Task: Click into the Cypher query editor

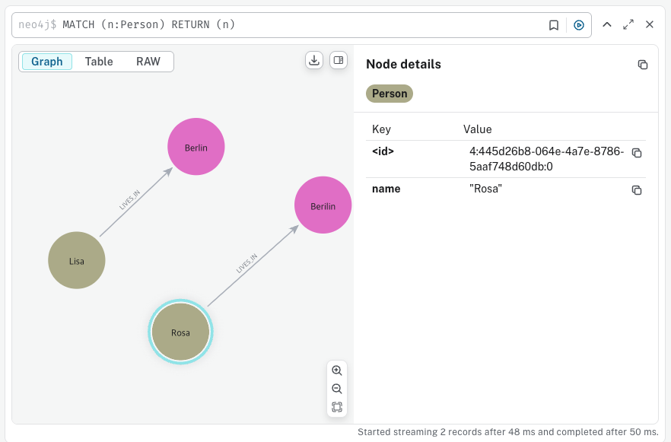Action: point(304,25)
